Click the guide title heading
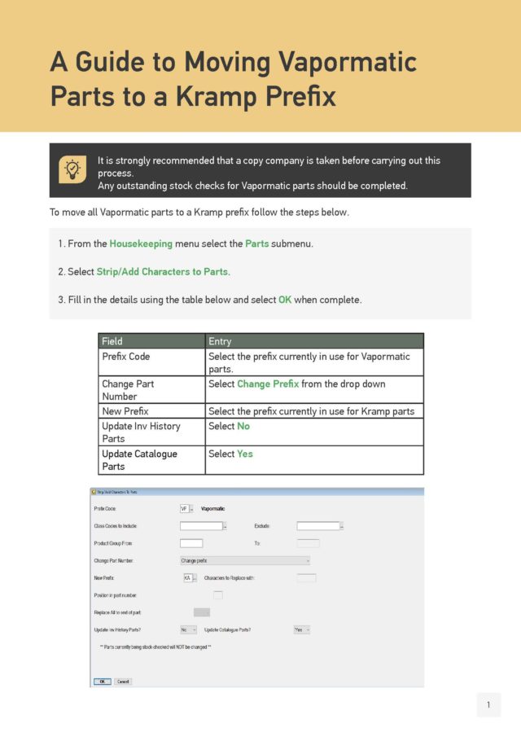The image size is (521, 737). point(234,79)
